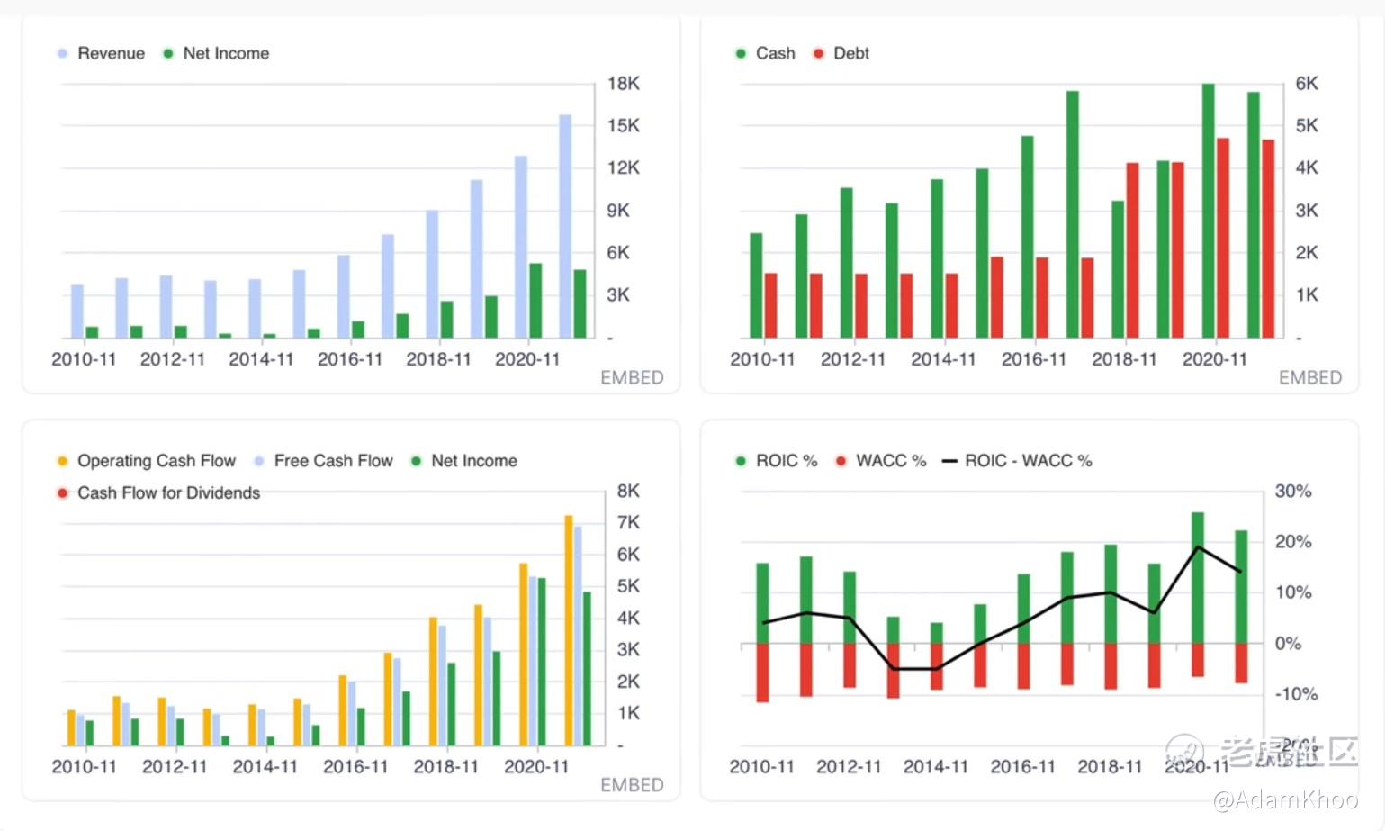Toggle Cash Flow for Dividends legend
Viewport: 1385px width, 831px height.
(x=157, y=492)
